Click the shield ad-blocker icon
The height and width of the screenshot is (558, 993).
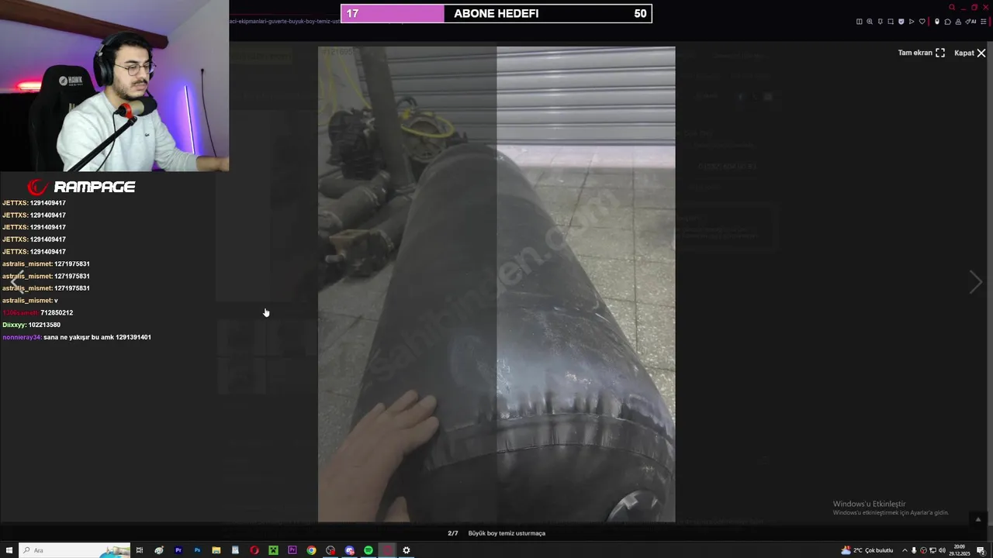[901, 22]
